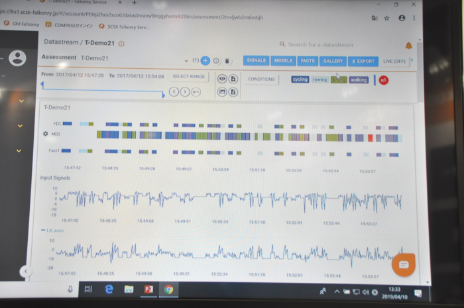Screen dimensions: 464x308
Task: Toggle LIVE (OFF) switch
Action: point(394,61)
